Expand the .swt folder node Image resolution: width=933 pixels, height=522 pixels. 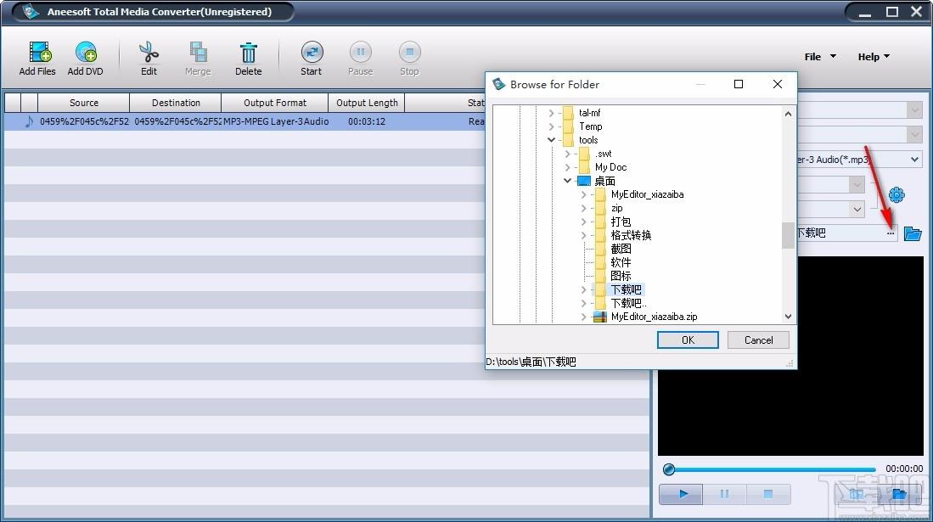(567, 154)
